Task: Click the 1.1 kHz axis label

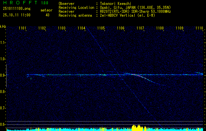Action: tap(3, 43)
